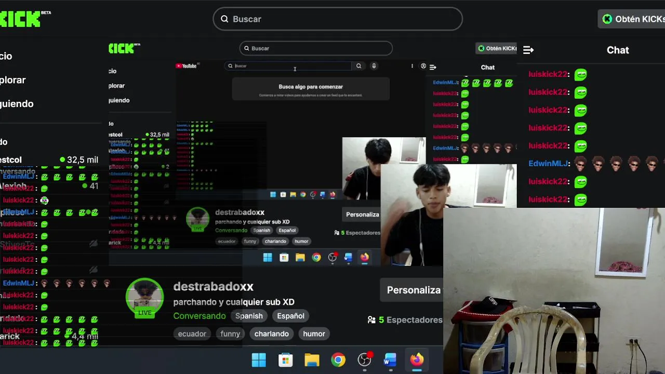Open Google Chrome on the largest taskbar
Viewport: 665px width, 374px height.
[338, 360]
